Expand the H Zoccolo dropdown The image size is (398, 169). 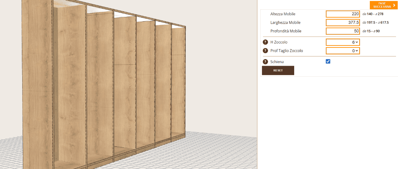[343, 42]
